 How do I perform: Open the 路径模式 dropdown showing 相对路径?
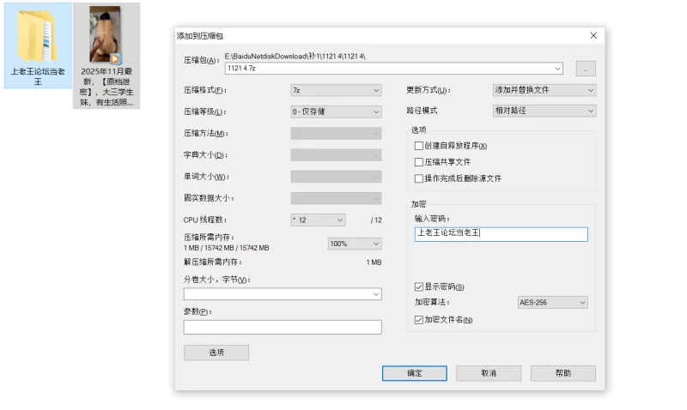point(544,111)
